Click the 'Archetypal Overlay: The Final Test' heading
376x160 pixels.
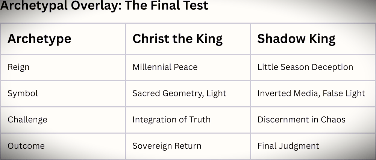click(x=104, y=6)
